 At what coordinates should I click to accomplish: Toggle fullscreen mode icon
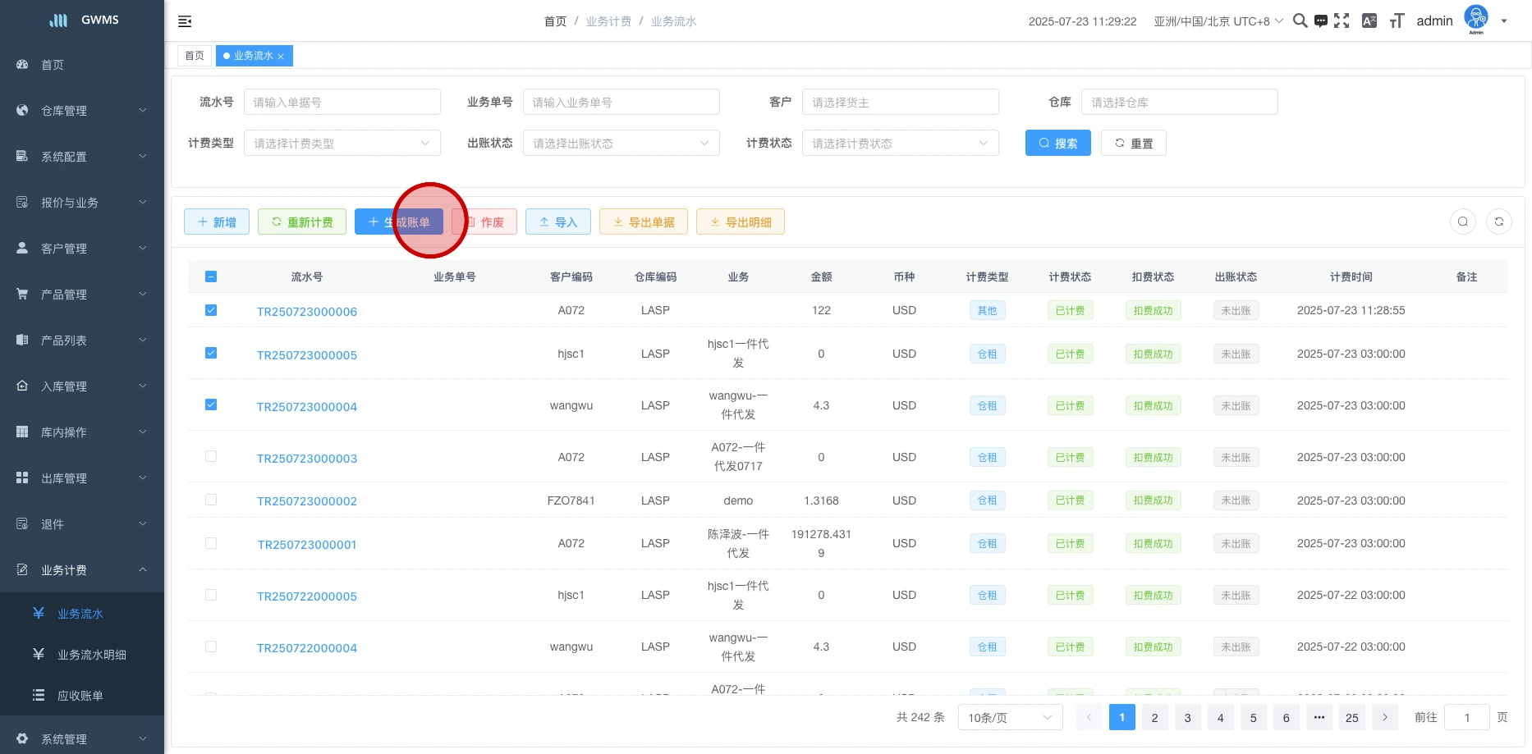tap(1342, 21)
